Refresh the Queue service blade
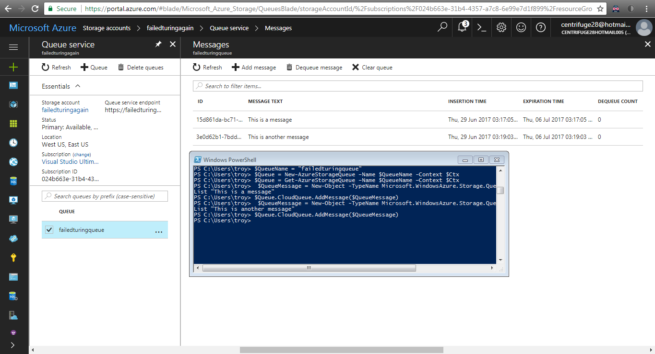 click(x=56, y=68)
